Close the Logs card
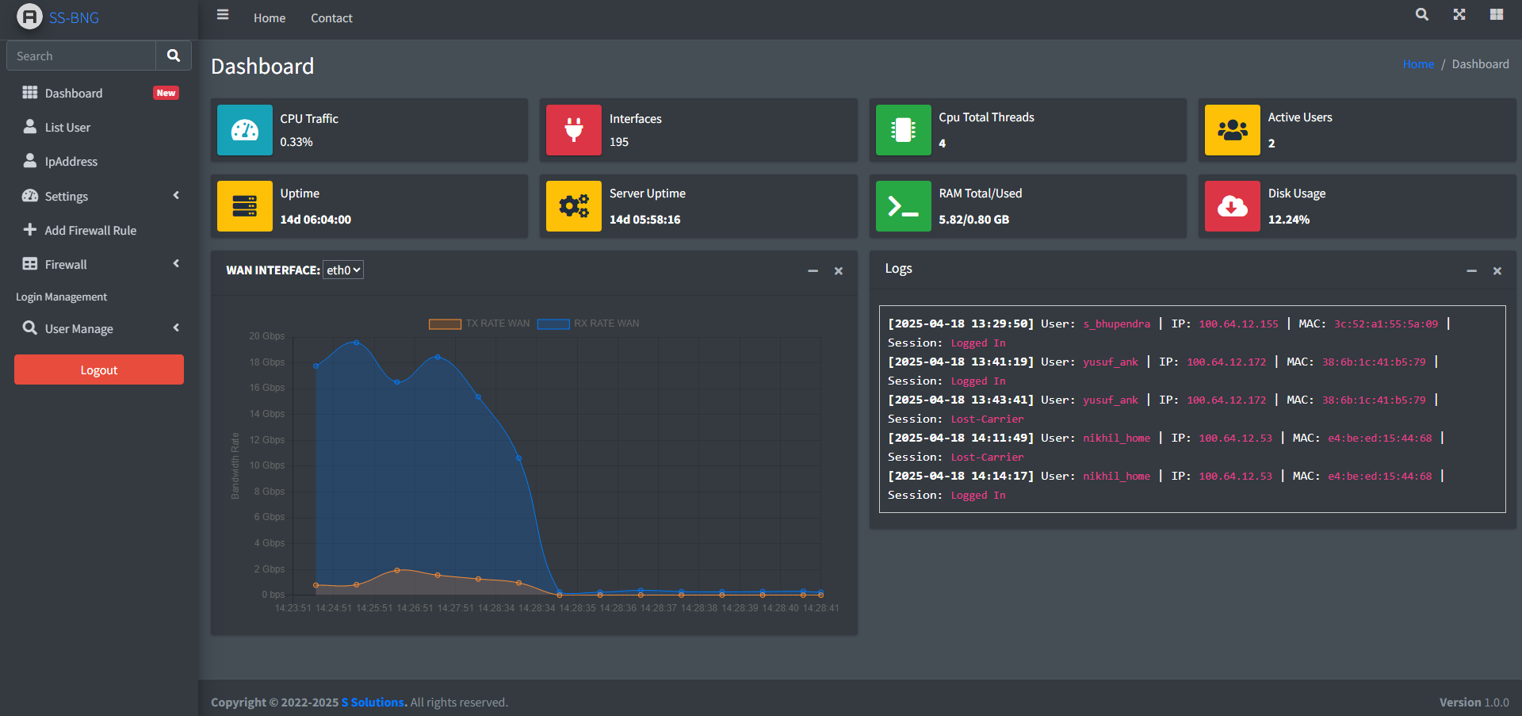The image size is (1522, 716). pyautogui.click(x=1497, y=271)
